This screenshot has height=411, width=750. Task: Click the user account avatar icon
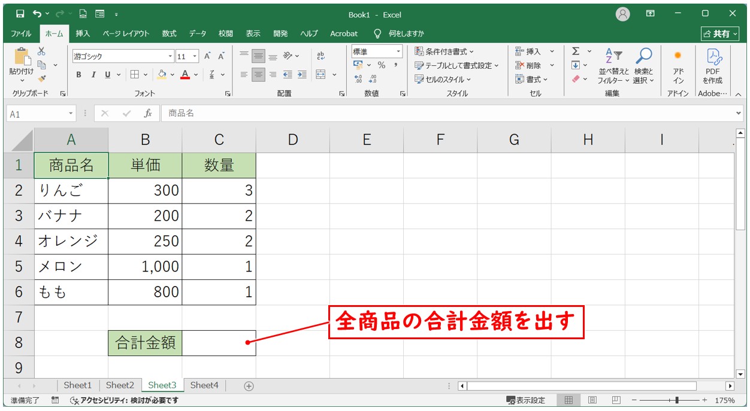tap(623, 14)
